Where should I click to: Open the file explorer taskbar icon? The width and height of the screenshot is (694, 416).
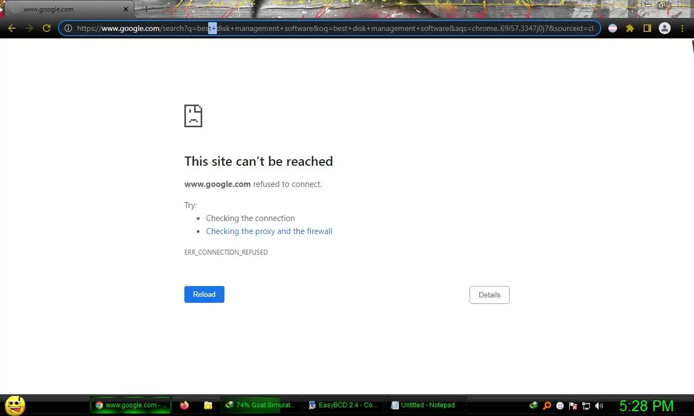[x=208, y=405]
